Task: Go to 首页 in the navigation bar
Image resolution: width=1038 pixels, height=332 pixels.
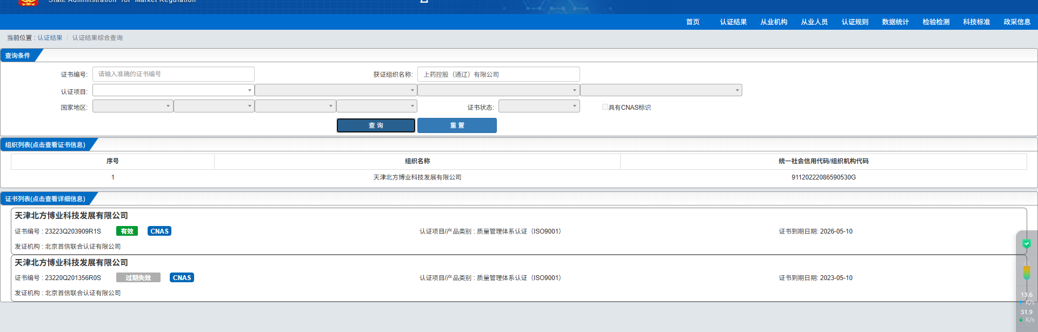Action: coord(693,22)
